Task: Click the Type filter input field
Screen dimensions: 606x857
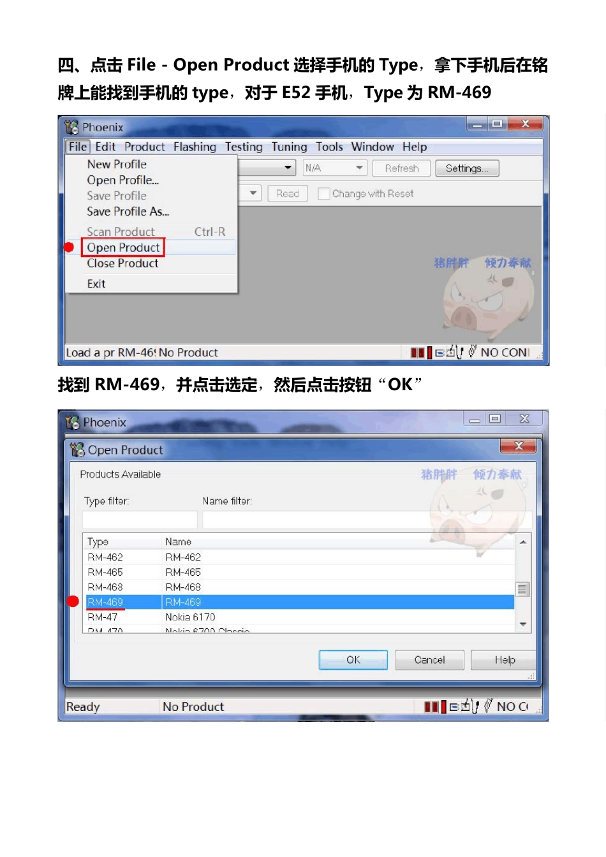Action: pos(140,519)
